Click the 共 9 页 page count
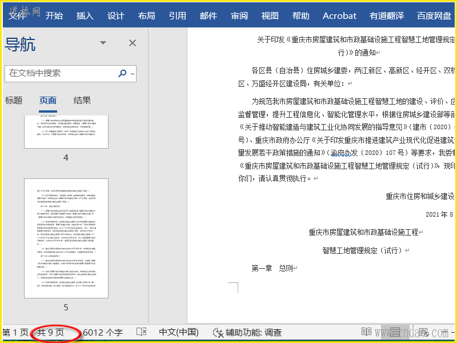This screenshot has height=343, width=457. (x=50, y=333)
